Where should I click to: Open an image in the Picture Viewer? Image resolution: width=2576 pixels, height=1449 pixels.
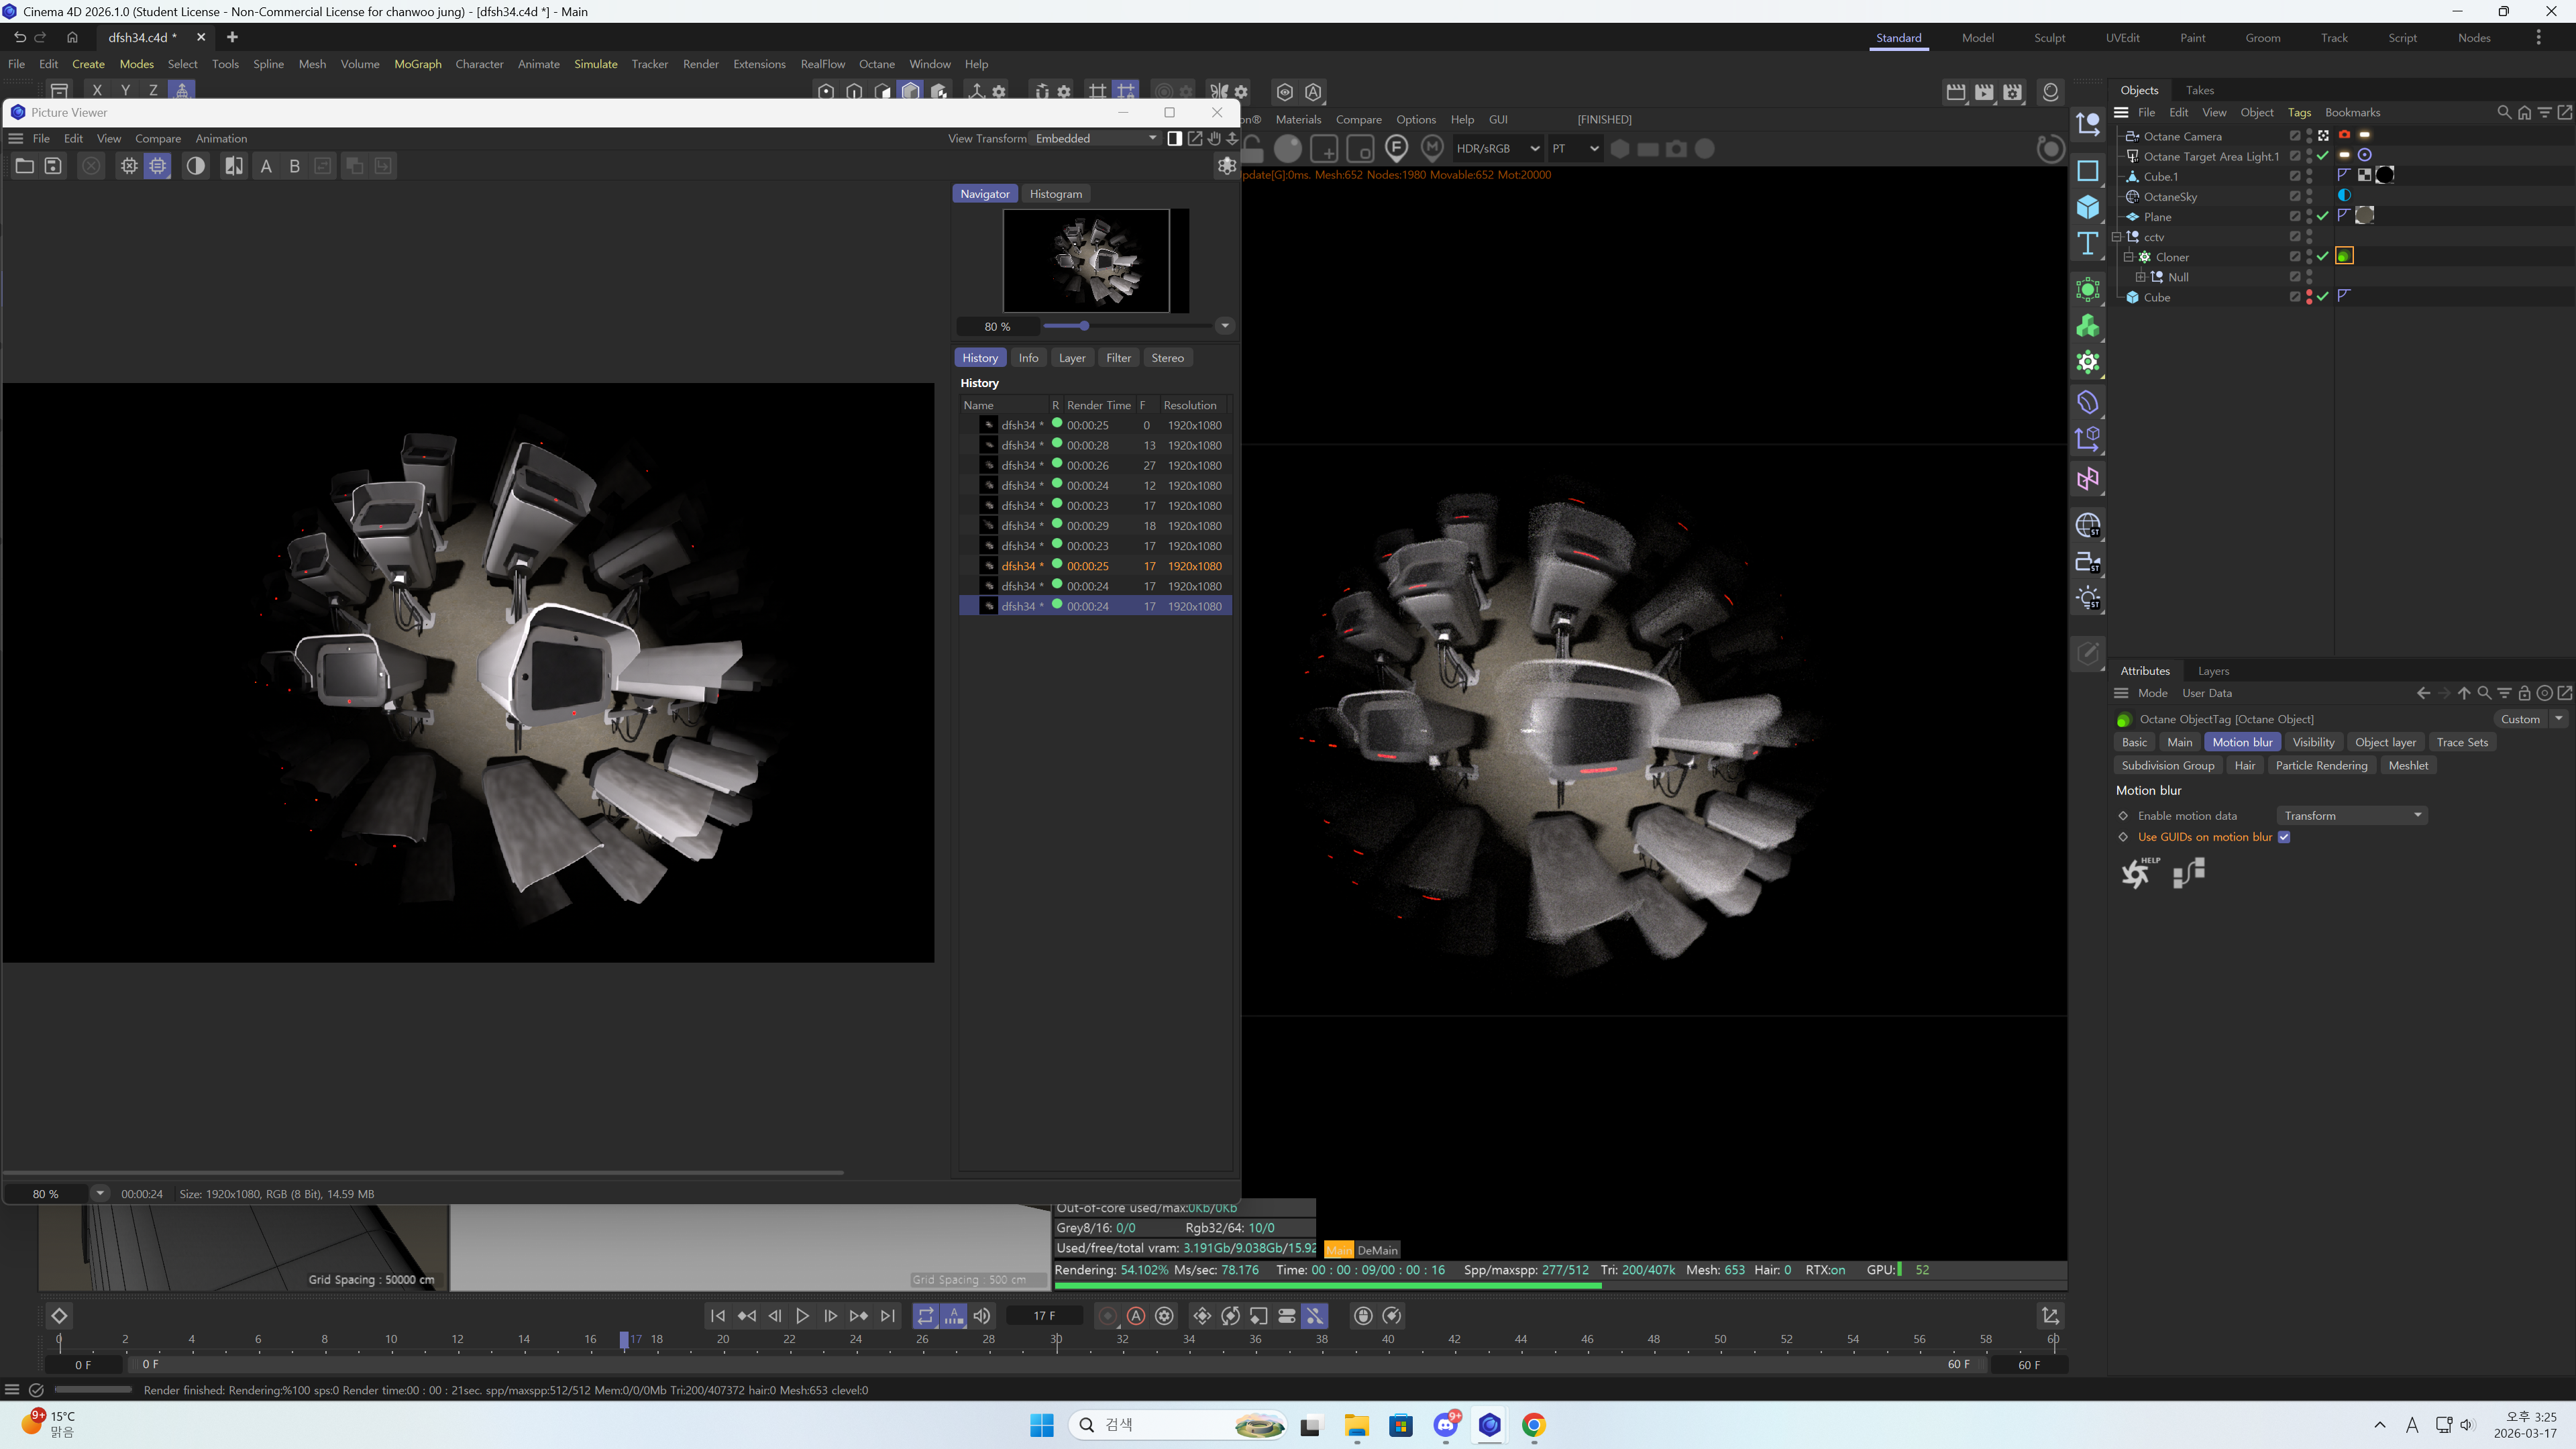24,166
